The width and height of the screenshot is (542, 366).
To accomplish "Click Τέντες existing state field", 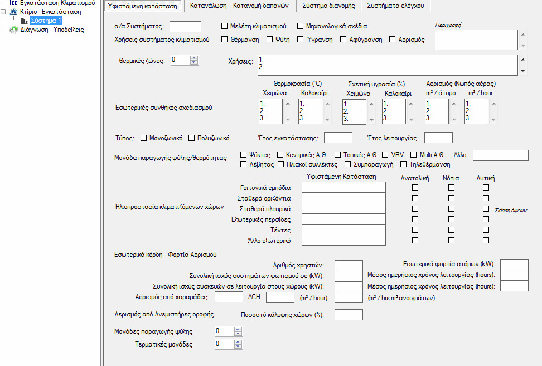I will tap(343, 230).
